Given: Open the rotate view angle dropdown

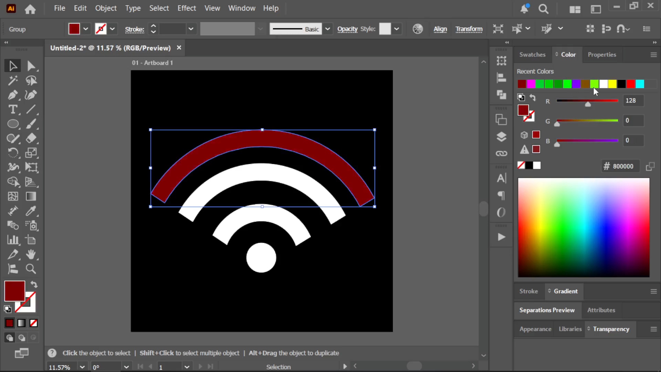Looking at the screenshot, I should click(126, 367).
